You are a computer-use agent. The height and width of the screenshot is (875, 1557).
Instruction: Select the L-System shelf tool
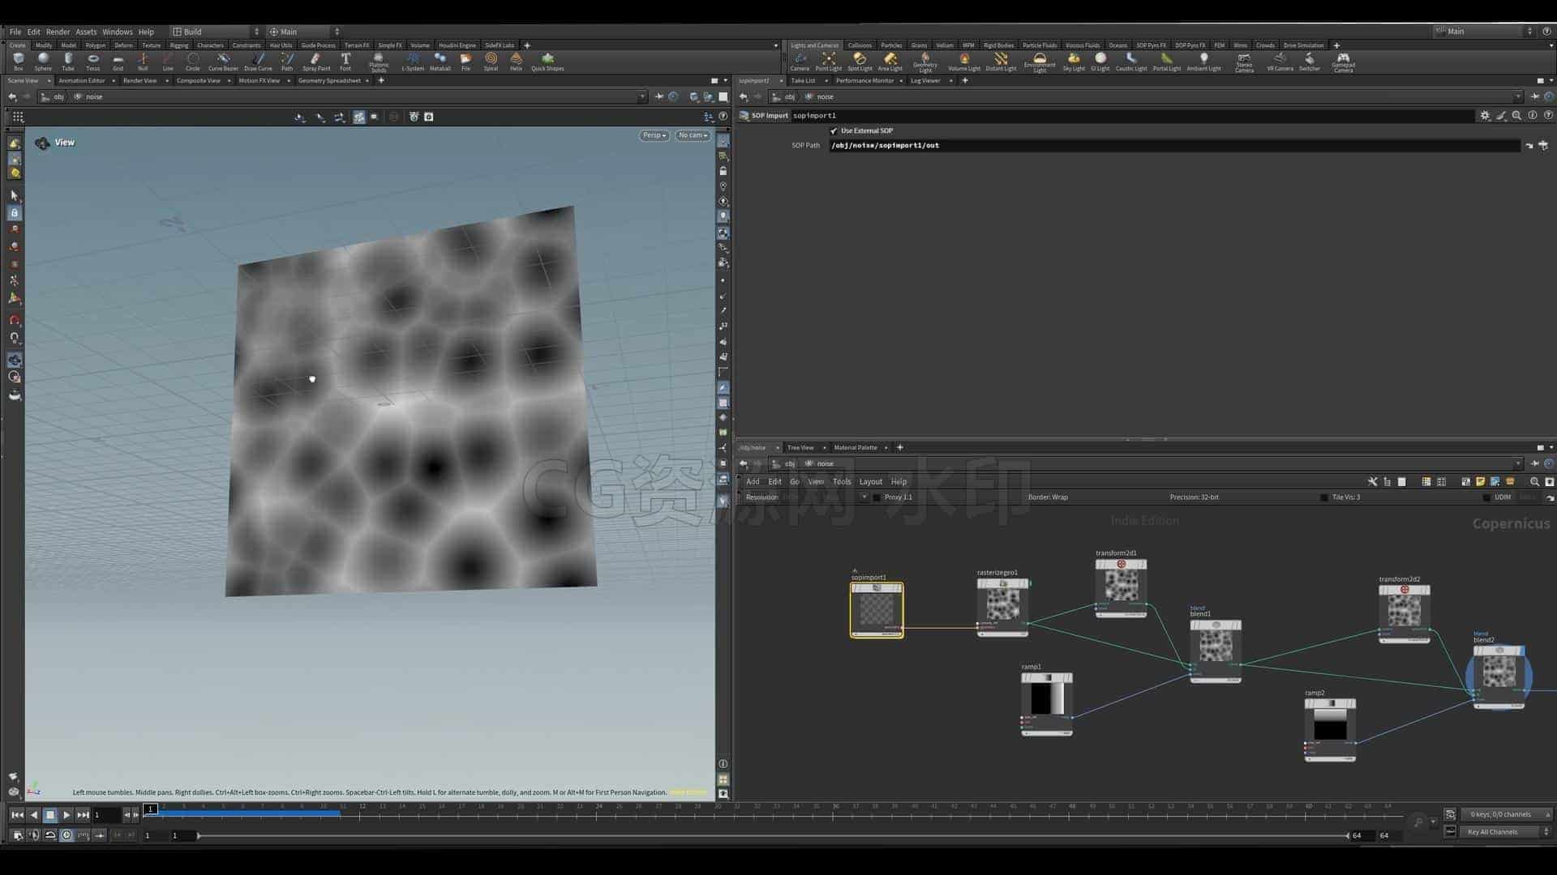[413, 62]
